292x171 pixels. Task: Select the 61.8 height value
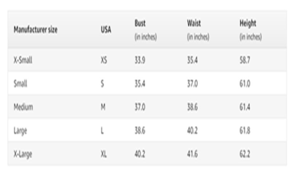click(245, 130)
